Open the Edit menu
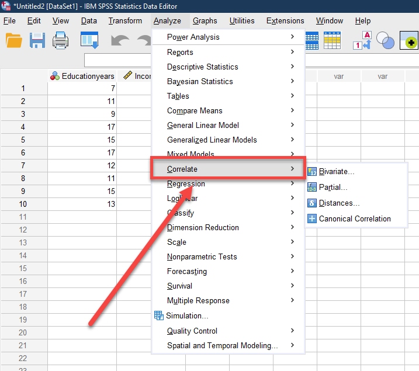This screenshot has width=419, height=371. tap(34, 21)
